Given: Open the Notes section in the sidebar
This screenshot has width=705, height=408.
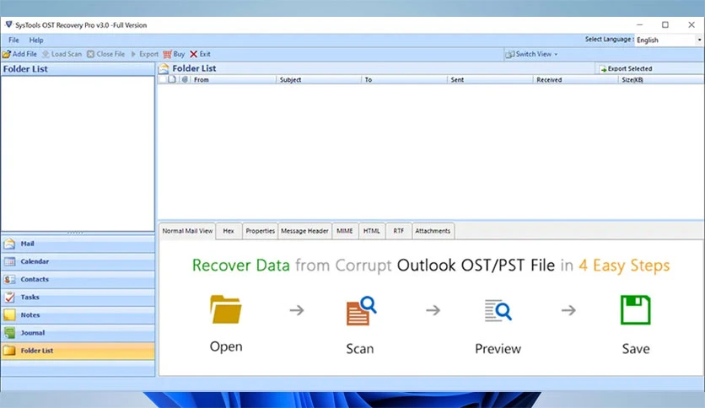Looking at the screenshot, I should pos(78,315).
